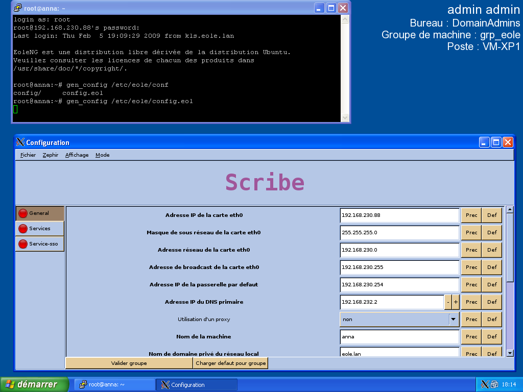Minimize the root@anna terminal window
523x392 pixels.
pyautogui.click(x=320, y=8)
